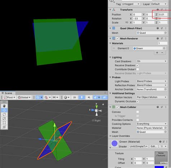
Task: Select the Rect transform tool
Action: 4,123
